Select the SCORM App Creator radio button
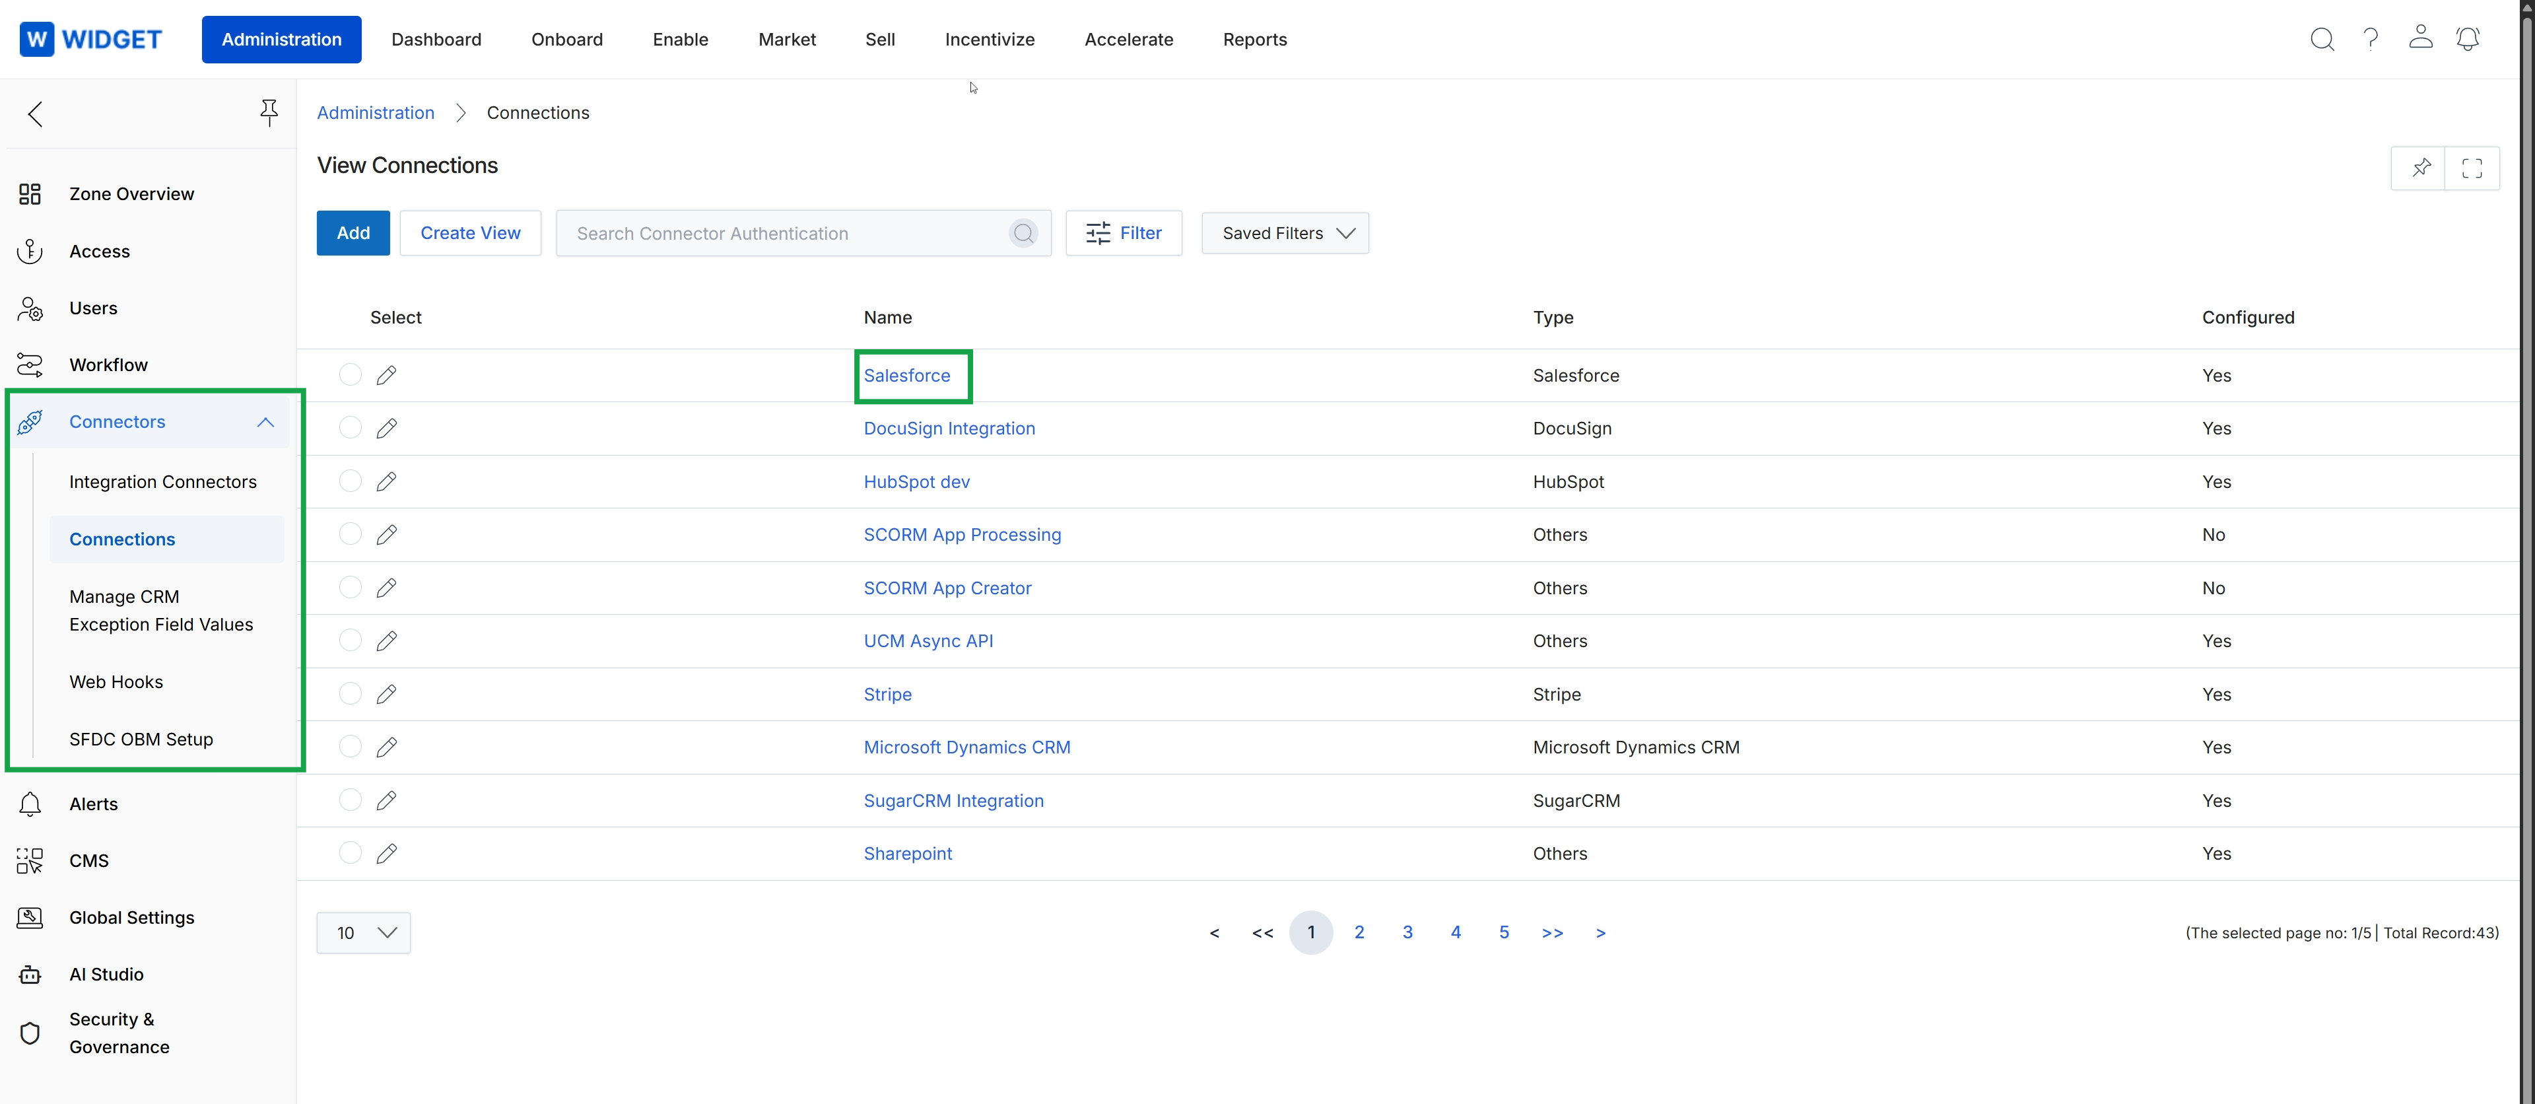The image size is (2535, 1104). click(x=351, y=588)
